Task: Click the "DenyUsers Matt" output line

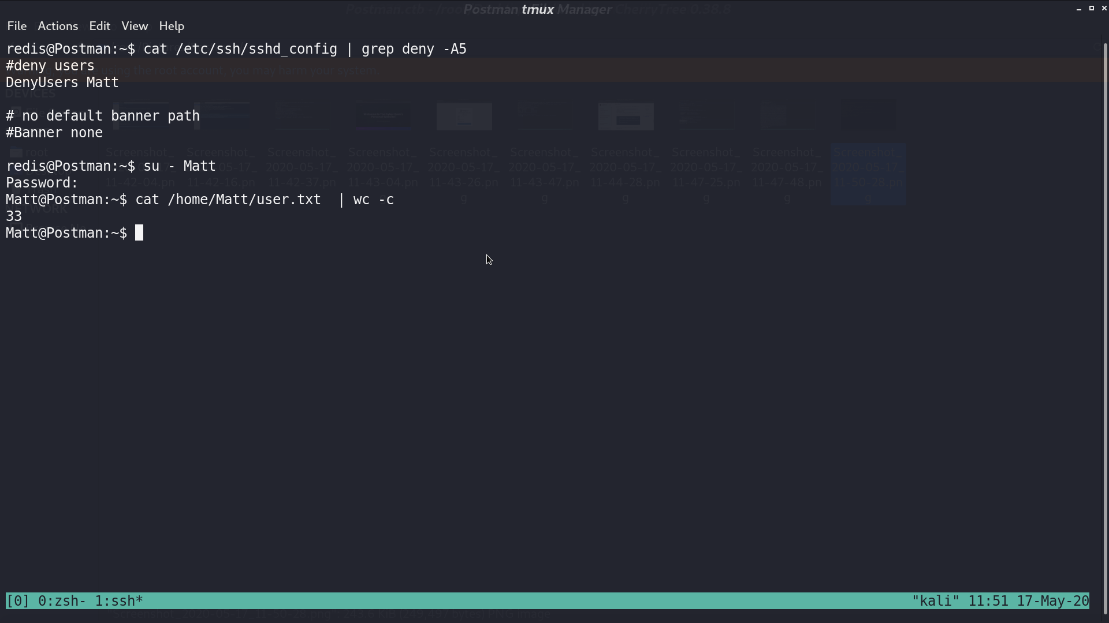Action: (x=62, y=82)
